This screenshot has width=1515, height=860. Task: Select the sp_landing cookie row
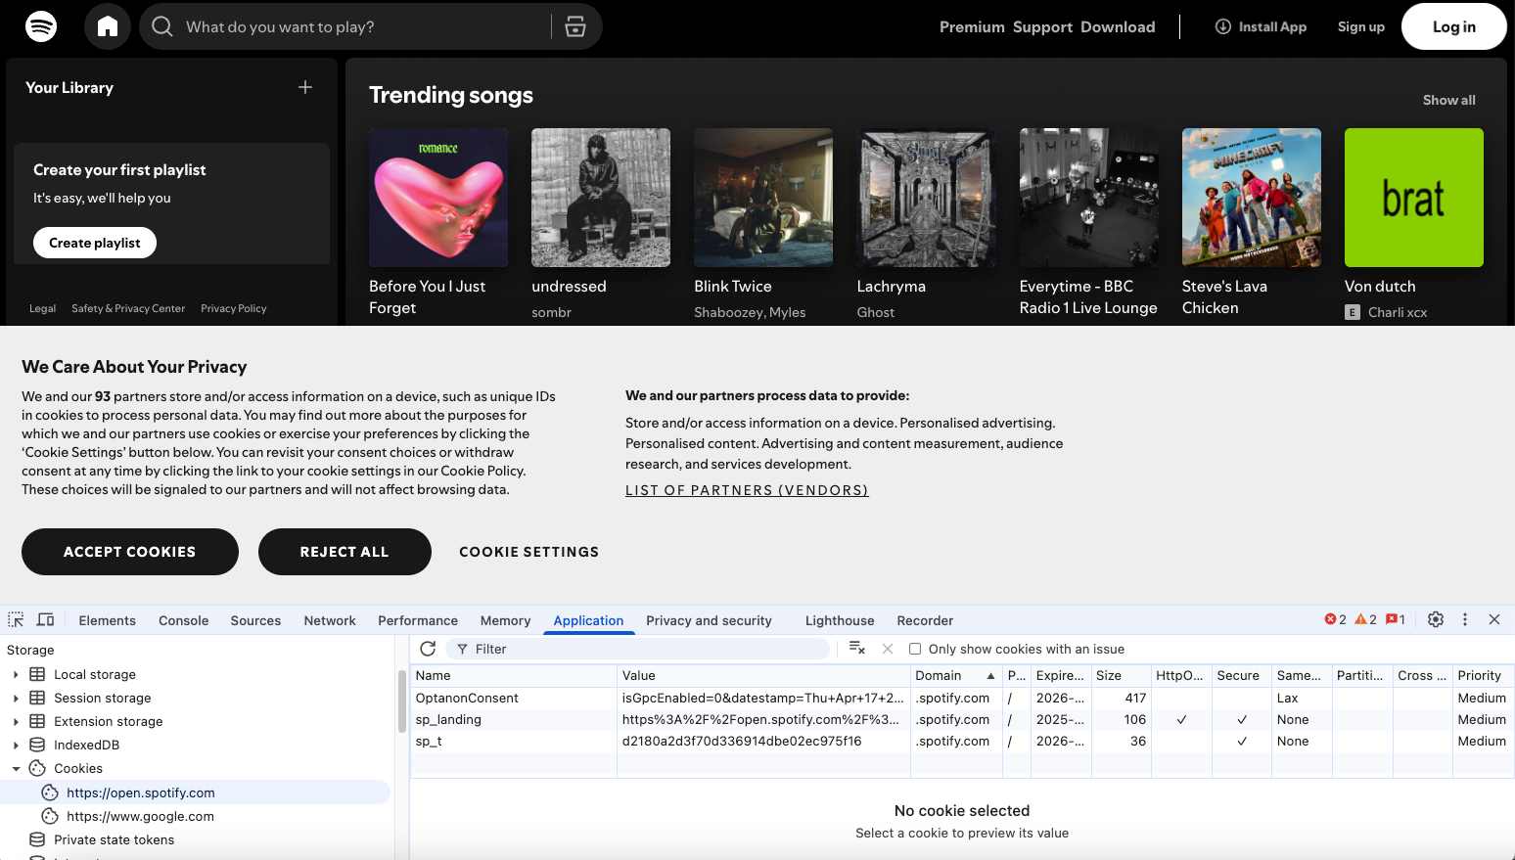point(962,719)
